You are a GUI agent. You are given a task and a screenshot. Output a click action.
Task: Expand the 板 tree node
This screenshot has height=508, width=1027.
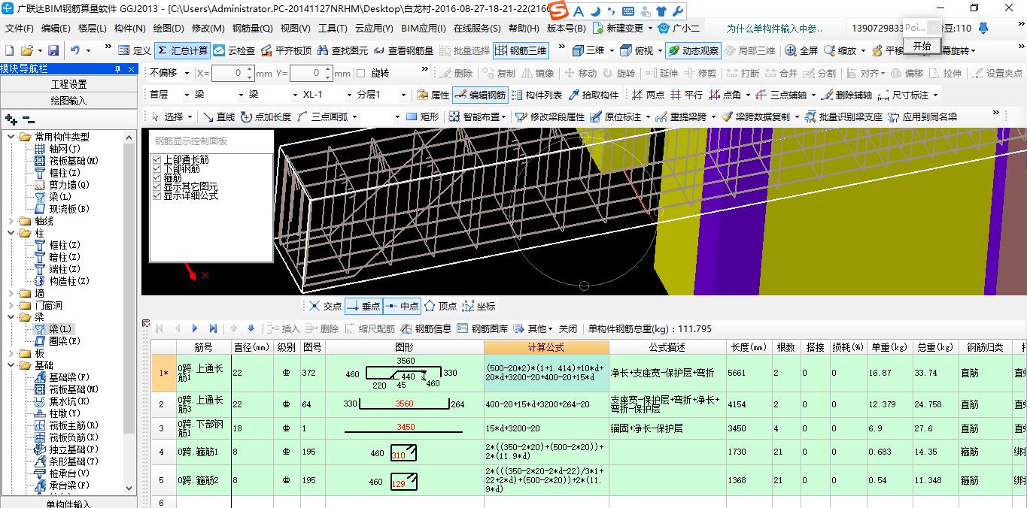coord(11,353)
